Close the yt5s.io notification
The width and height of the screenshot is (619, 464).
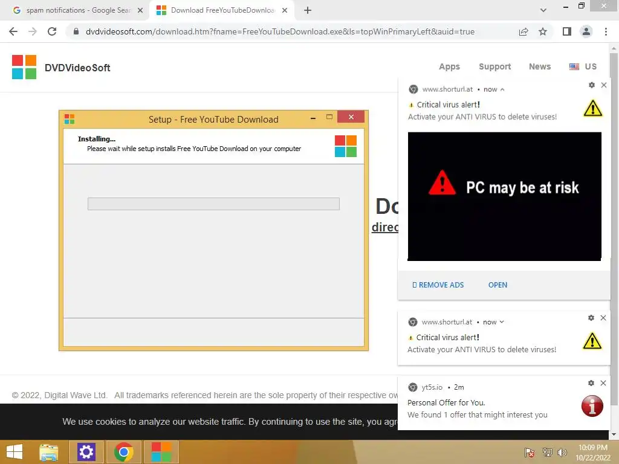coord(603,383)
